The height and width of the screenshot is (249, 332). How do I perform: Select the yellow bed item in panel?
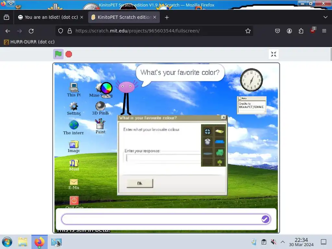[219, 132]
